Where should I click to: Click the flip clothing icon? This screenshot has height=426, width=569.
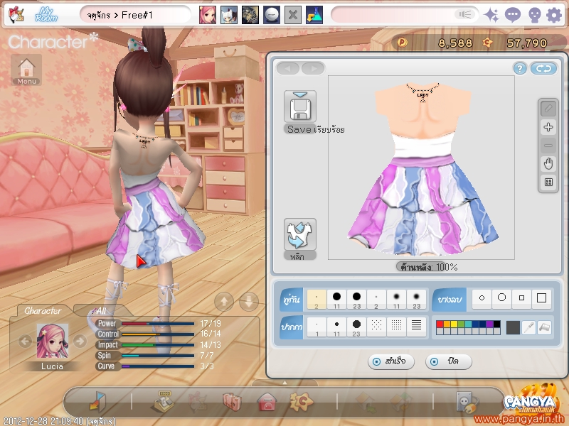300,234
